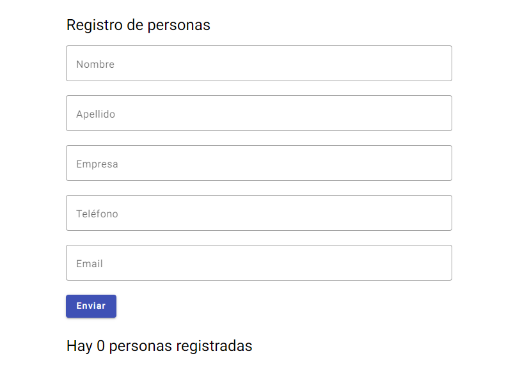Click the Nombre input field
Image resolution: width=529 pixels, height=381 pixels.
coord(258,63)
